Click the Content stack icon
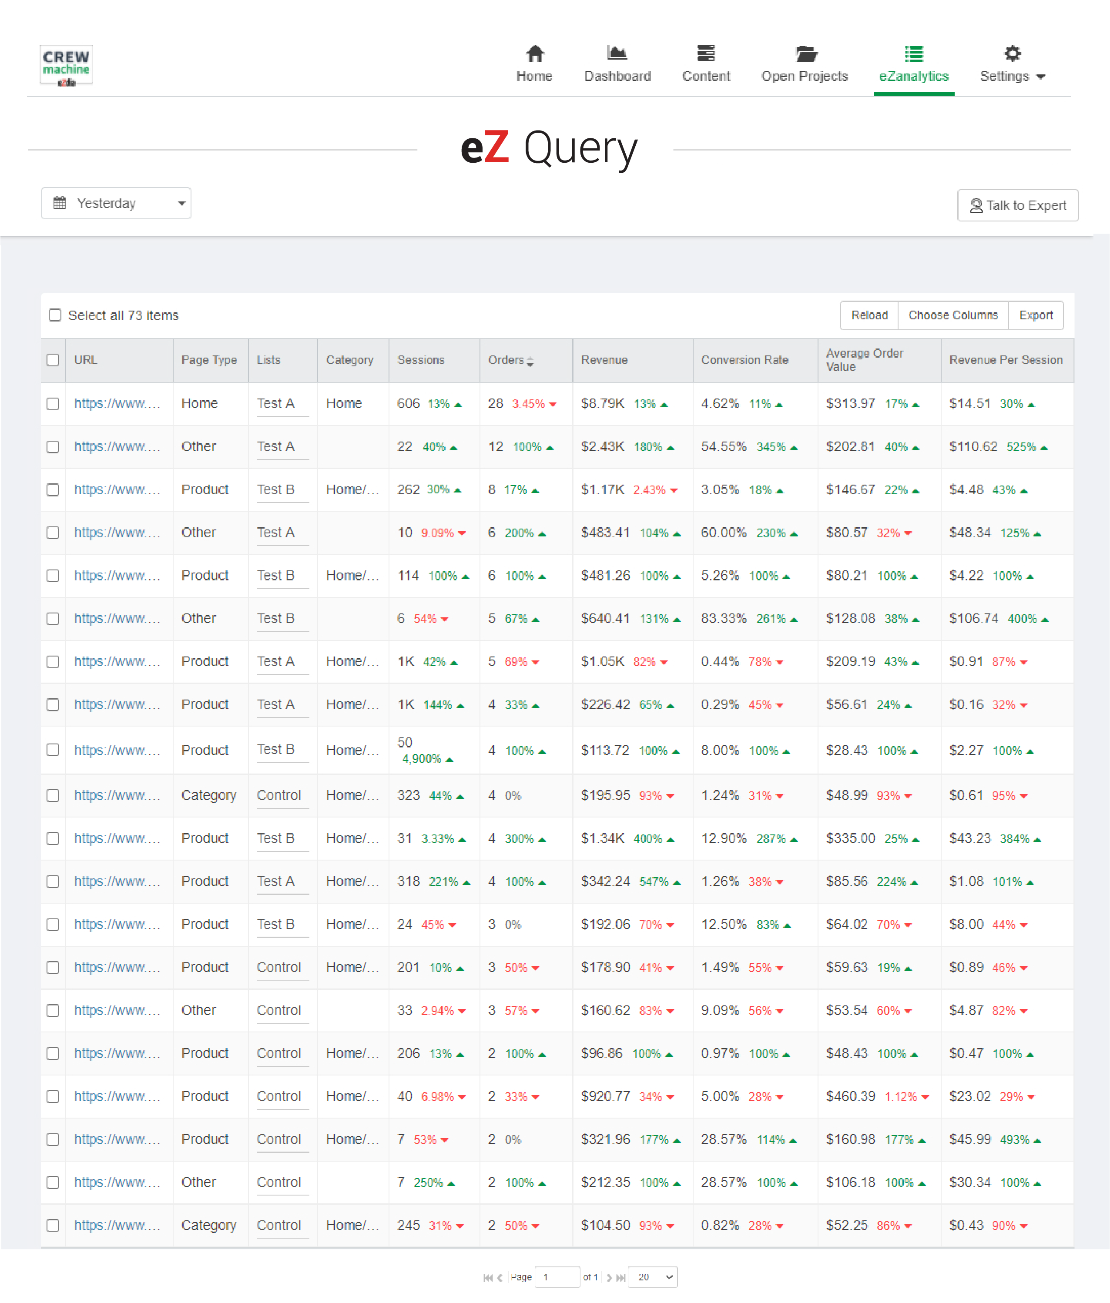This screenshot has width=1110, height=1303. tap(706, 53)
